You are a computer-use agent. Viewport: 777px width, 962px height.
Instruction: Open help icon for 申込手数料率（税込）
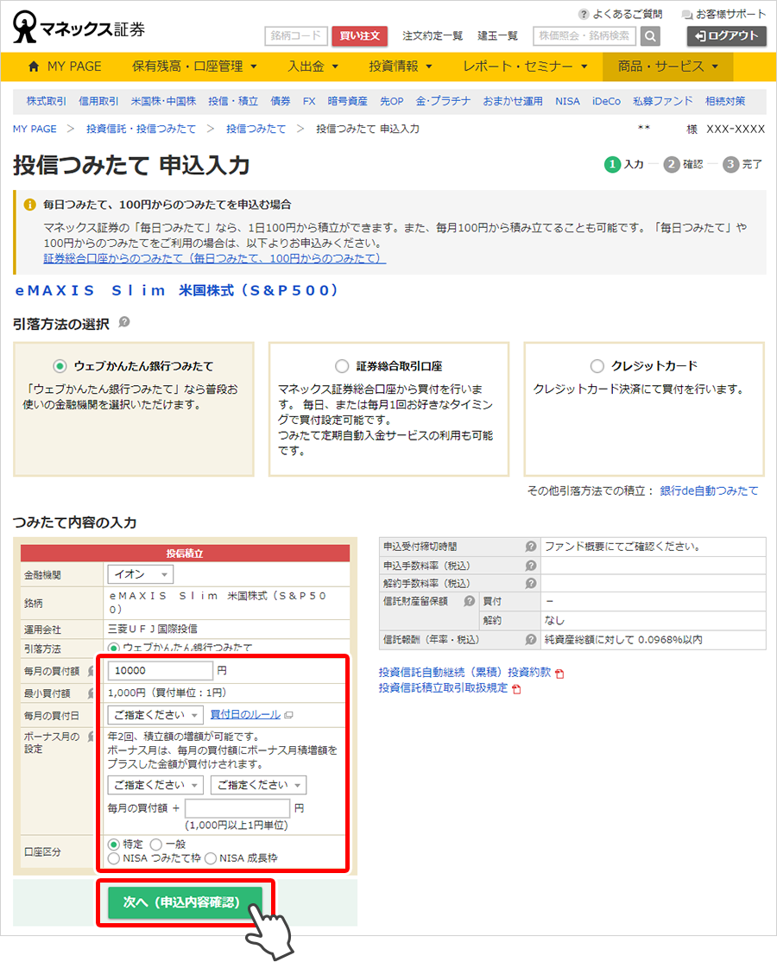pyautogui.click(x=530, y=565)
